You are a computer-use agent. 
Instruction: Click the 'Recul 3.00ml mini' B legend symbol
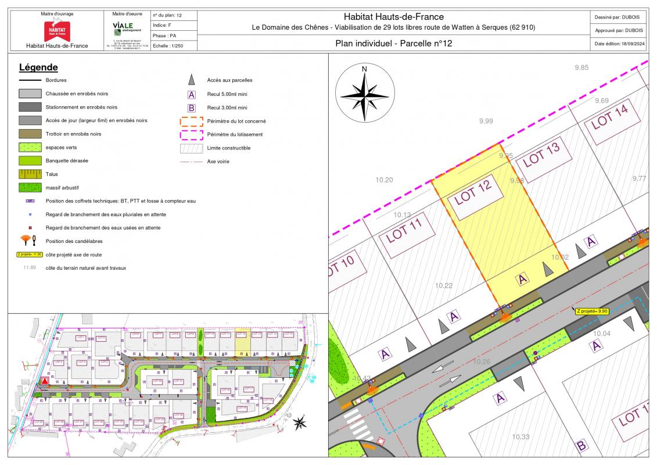[192, 108]
